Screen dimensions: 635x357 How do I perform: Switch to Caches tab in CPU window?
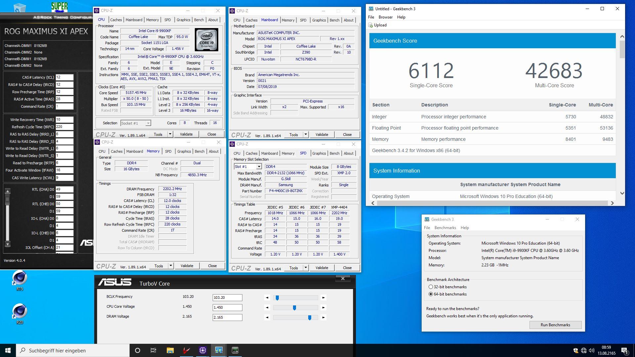pyautogui.click(x=116, y=20)
